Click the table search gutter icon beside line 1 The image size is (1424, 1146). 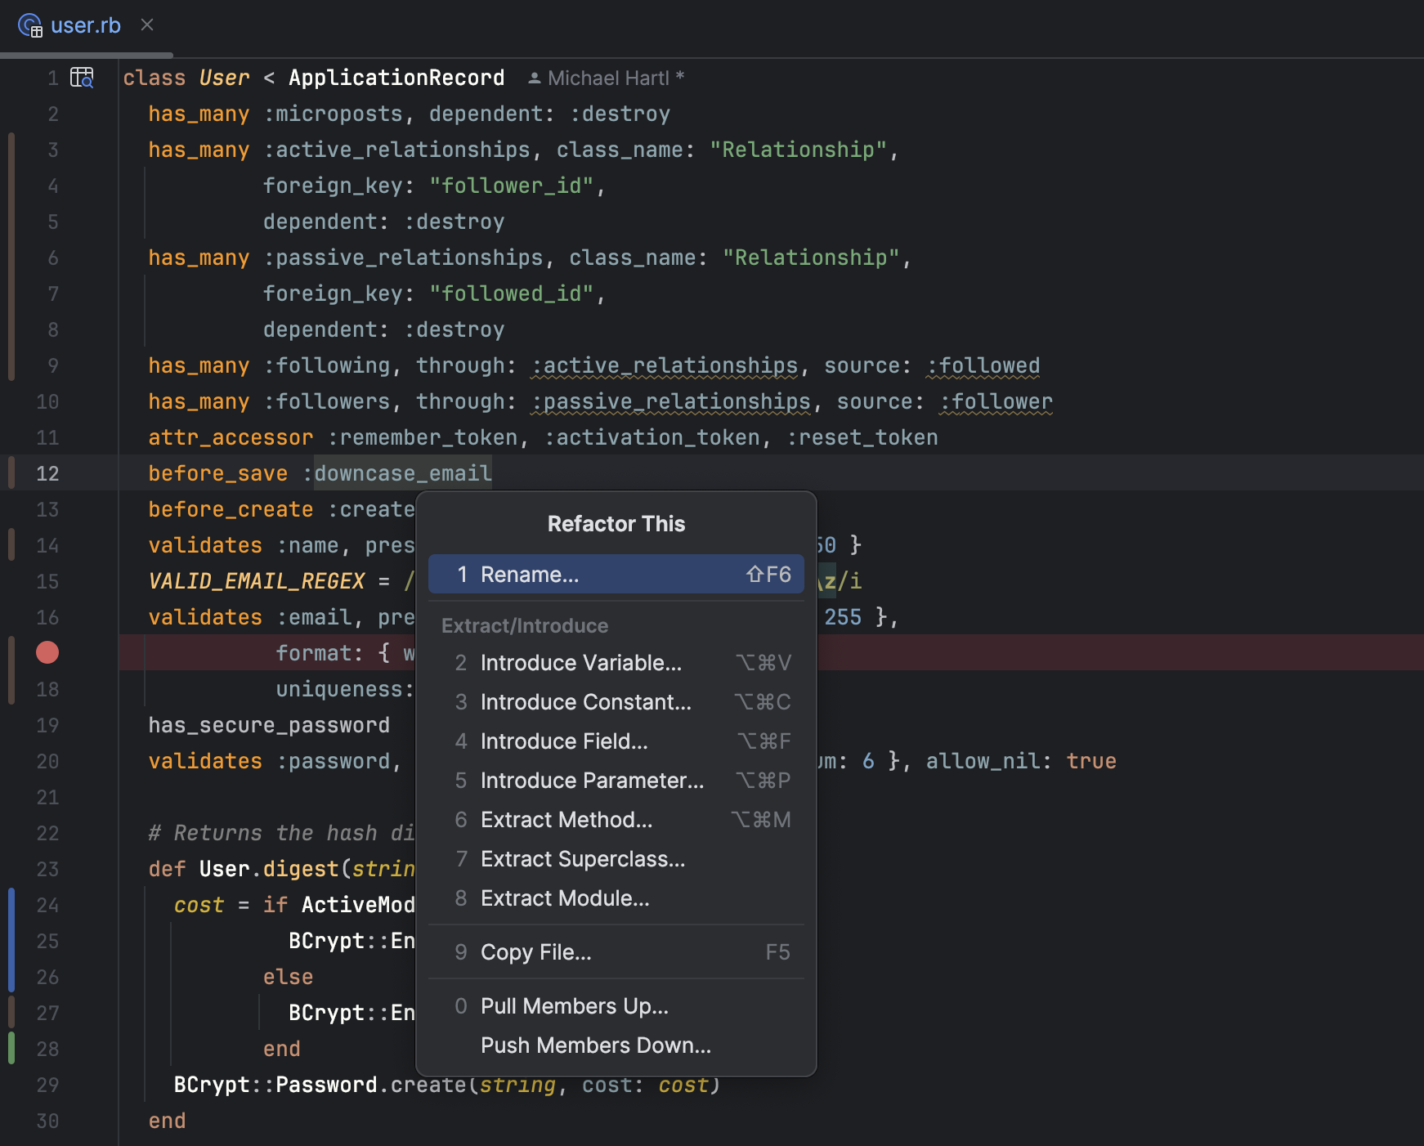click(x=82, y=77)
